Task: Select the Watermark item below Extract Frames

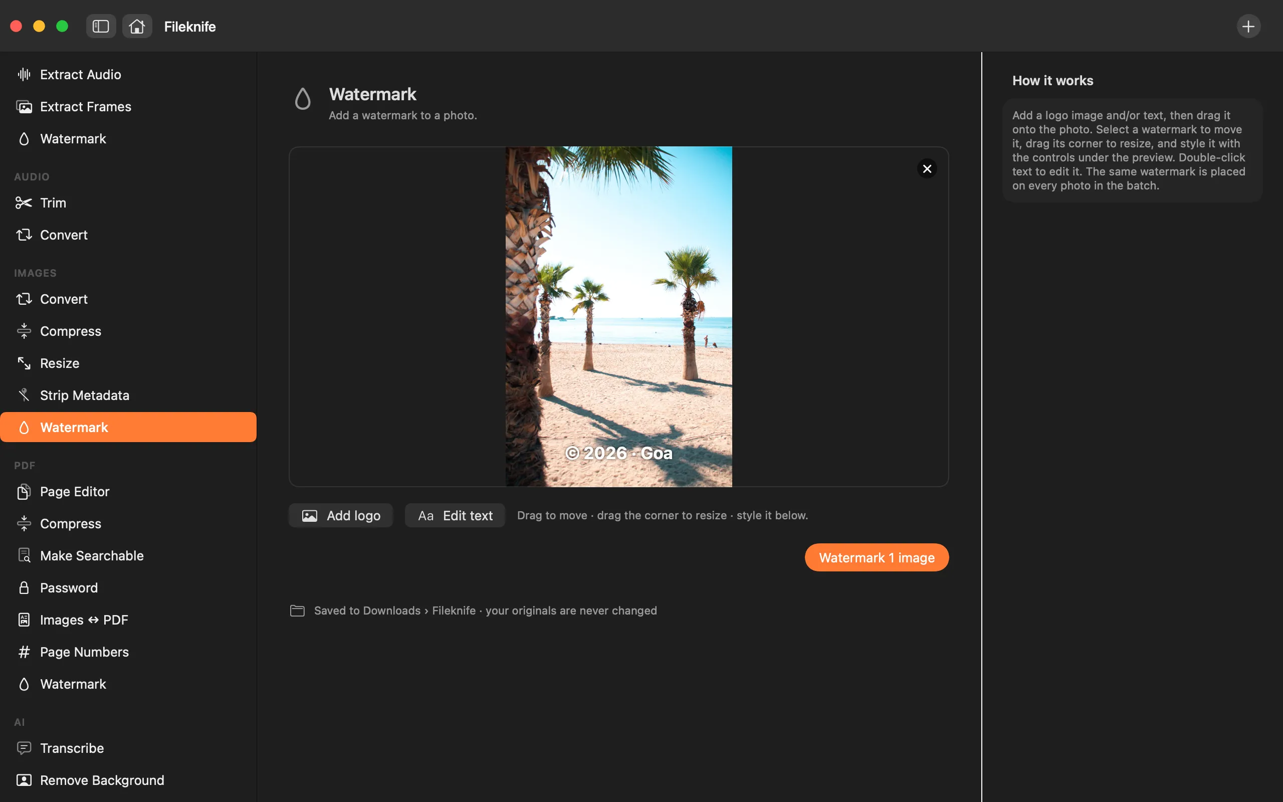Action: click(x=128, y=138)
